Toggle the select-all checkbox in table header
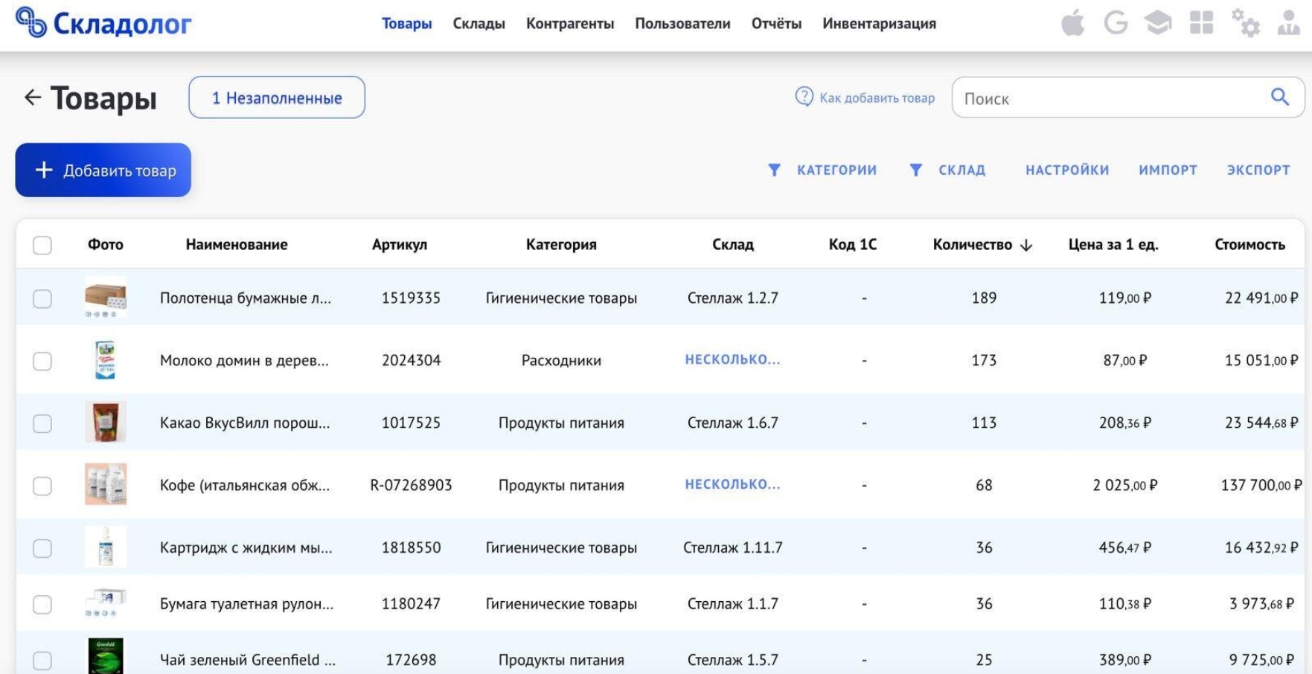Viewport: 1312px width, 674px height. [x=42, y=245]
